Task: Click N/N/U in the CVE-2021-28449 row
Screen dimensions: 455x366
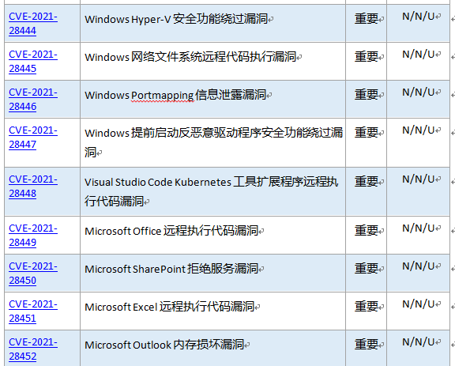Action: pos(418,228)
